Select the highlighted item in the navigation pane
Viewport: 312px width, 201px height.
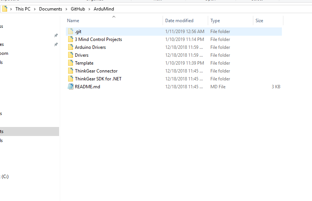point(29,131)
